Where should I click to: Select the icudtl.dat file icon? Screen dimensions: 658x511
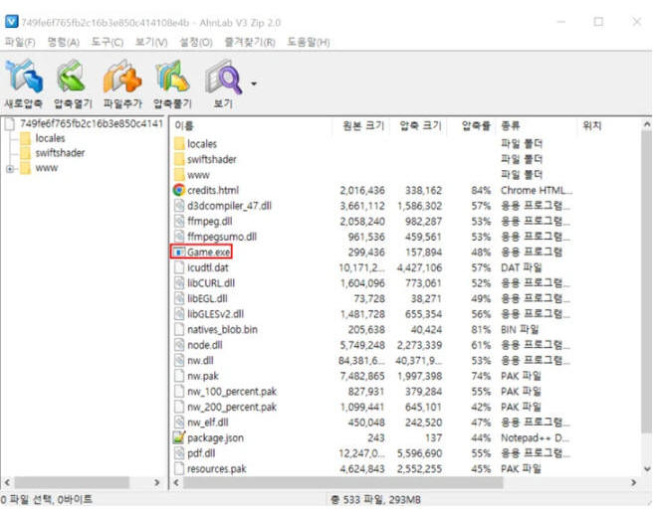point(179,267)
